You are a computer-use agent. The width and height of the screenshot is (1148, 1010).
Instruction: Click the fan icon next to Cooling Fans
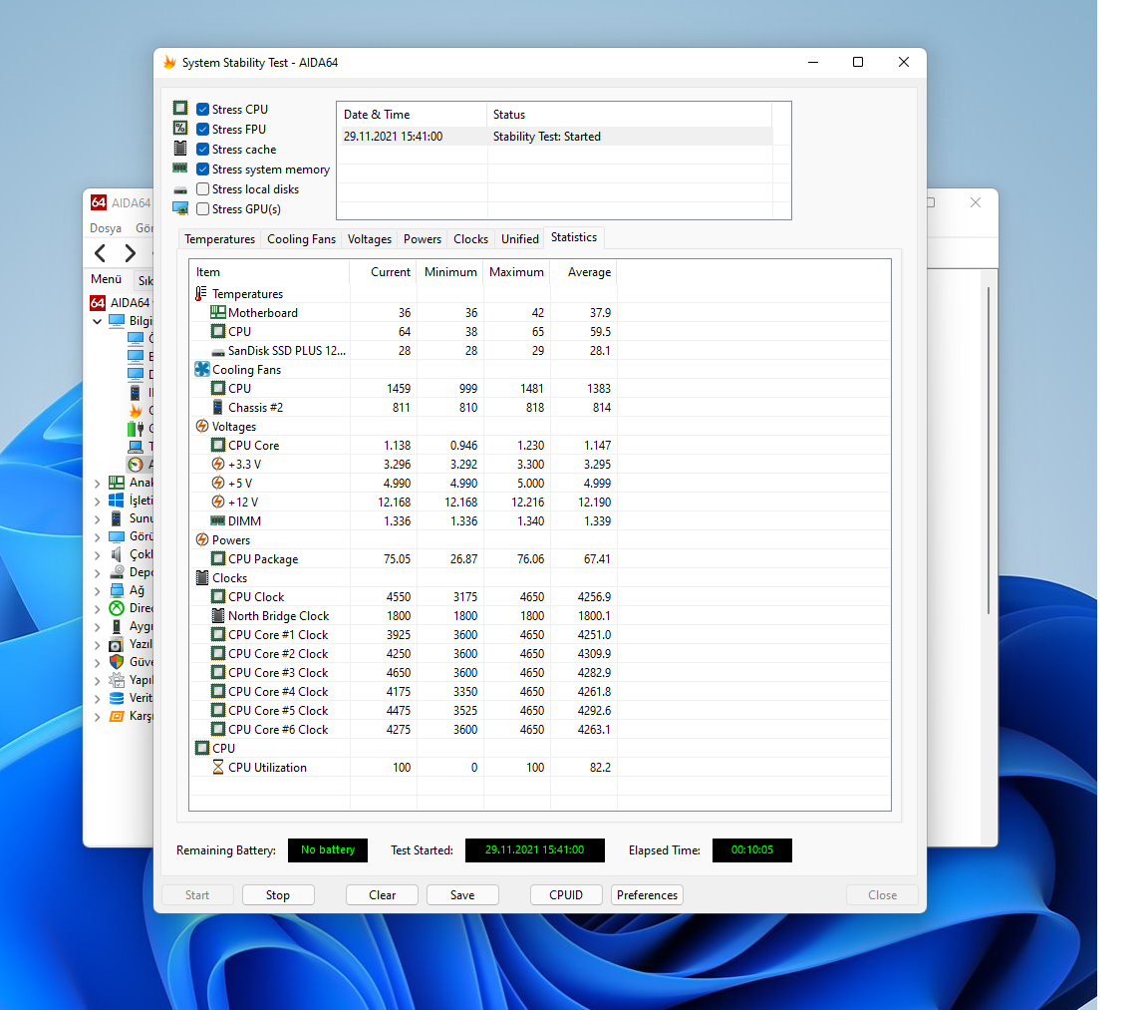[x=202, y=370]
